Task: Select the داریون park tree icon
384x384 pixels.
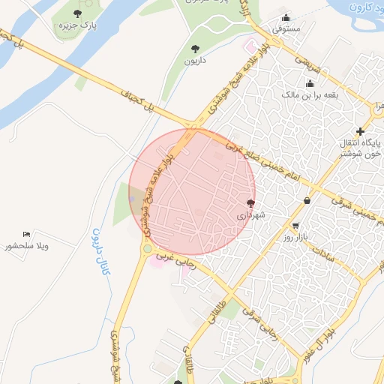Action: click(x=195, y=49)
